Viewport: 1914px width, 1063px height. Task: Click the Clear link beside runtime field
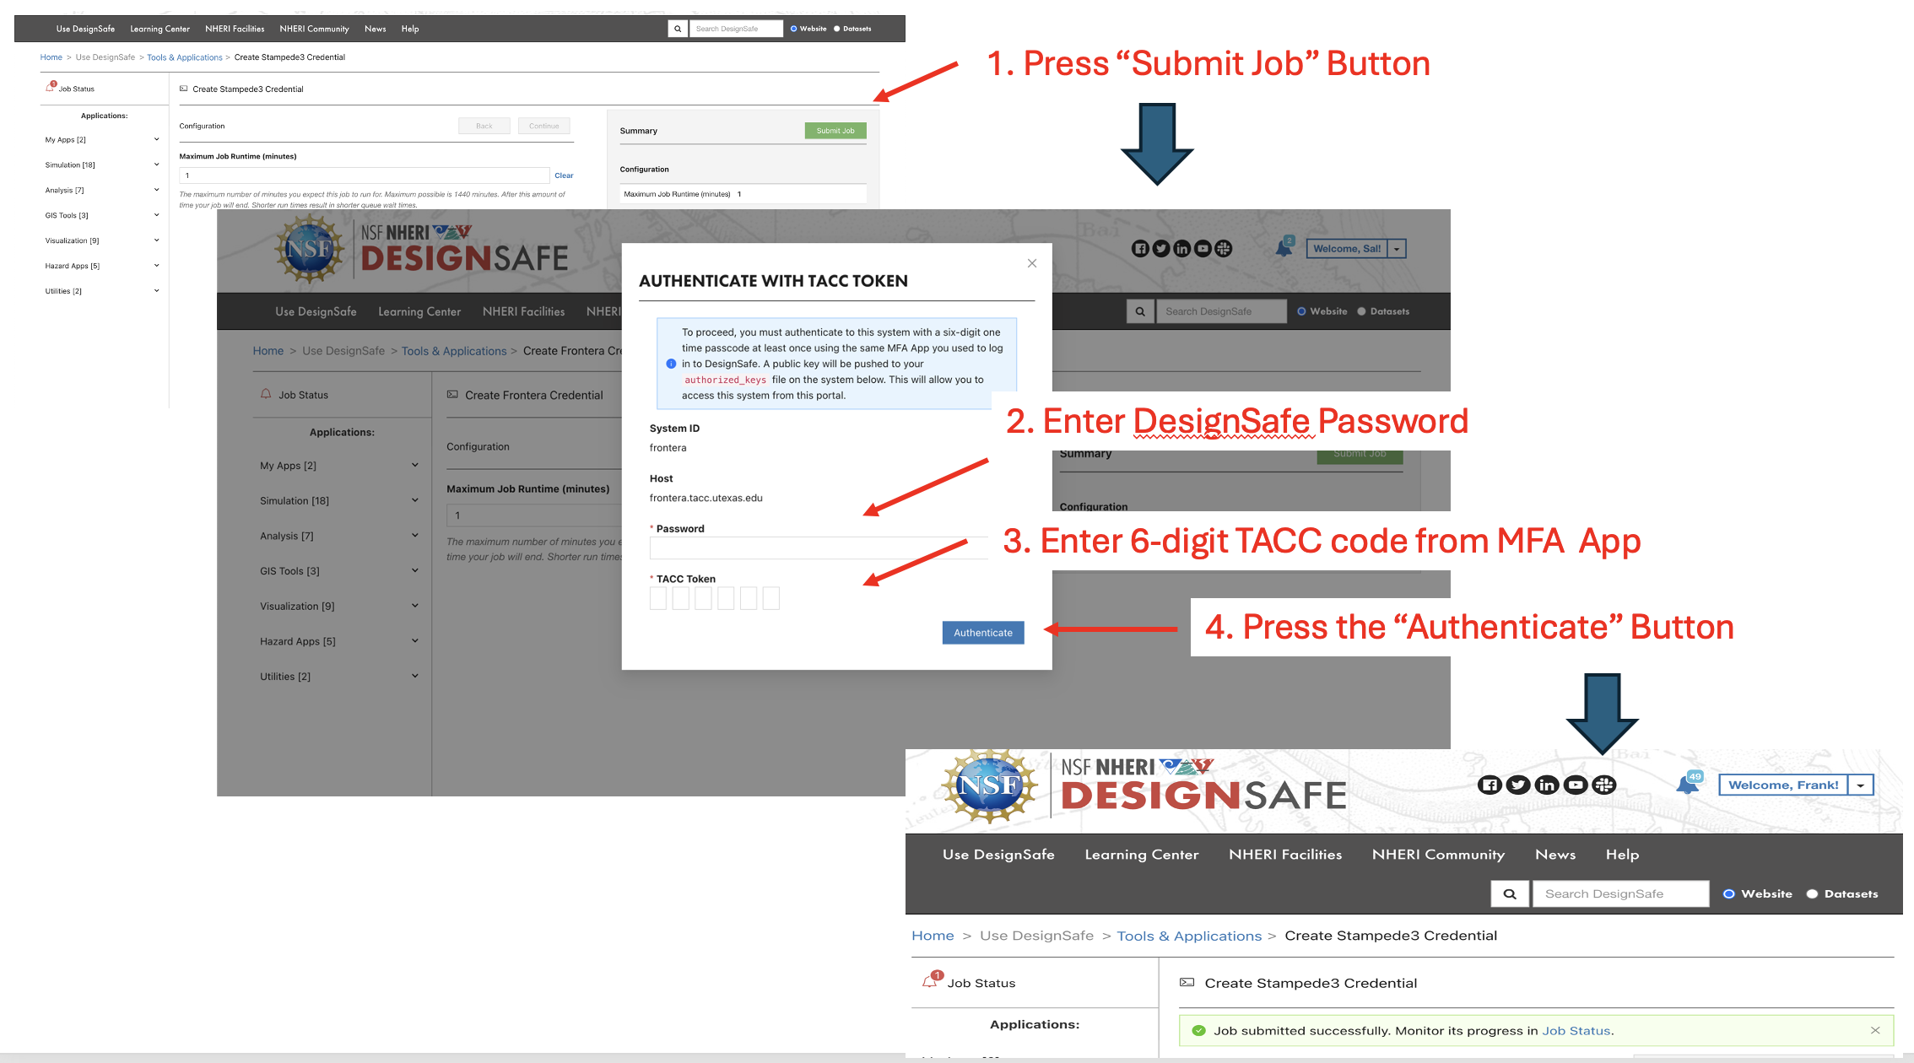pos(564,175)
